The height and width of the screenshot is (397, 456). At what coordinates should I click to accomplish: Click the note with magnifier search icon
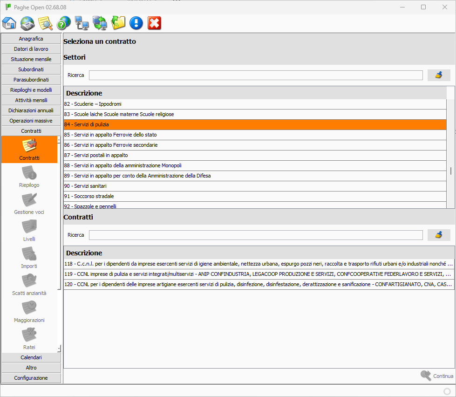coord(45,23)
